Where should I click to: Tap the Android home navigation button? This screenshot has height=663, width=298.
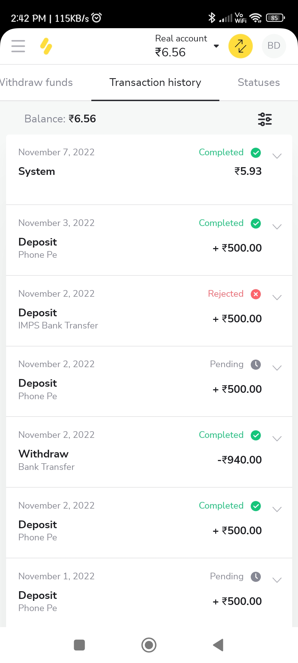pyautogui.click(x=149, y=645)
